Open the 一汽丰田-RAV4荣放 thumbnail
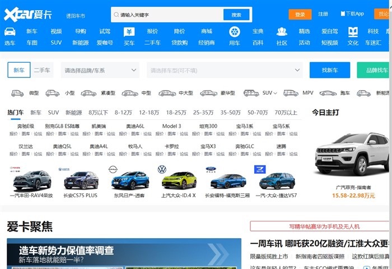 [32, 180]
